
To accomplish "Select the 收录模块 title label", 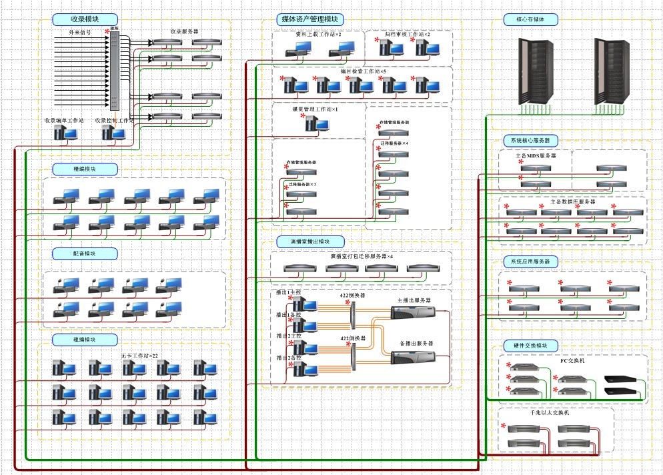I will (x=85, y=19).
